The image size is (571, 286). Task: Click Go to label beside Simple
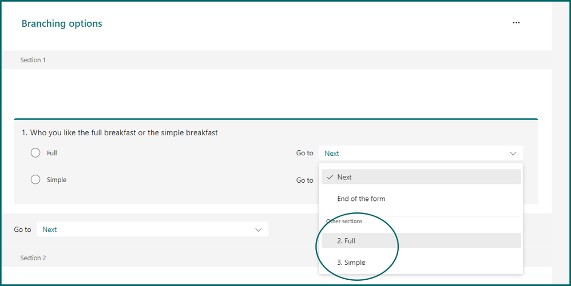(304, 180)
